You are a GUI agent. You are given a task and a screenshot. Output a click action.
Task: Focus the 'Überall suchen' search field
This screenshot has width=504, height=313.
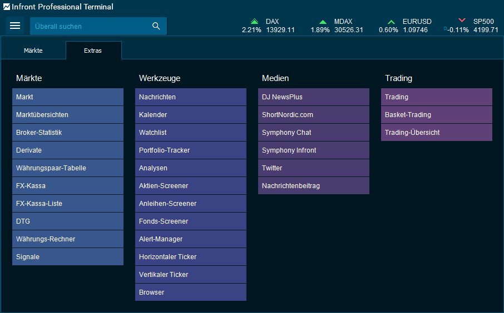click(x=89, y=26)
